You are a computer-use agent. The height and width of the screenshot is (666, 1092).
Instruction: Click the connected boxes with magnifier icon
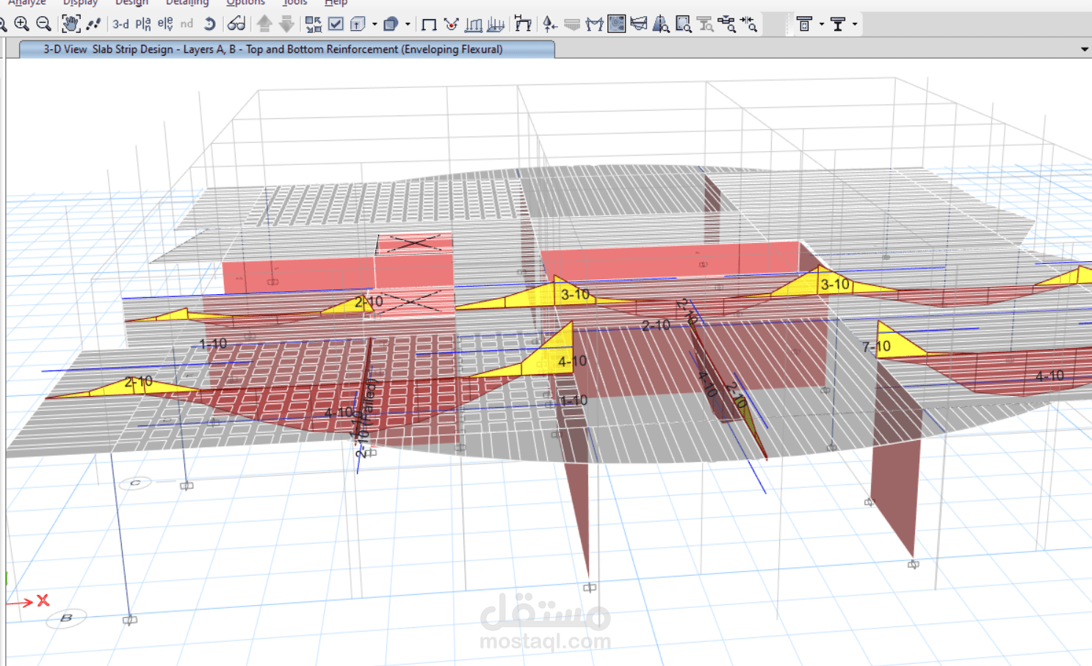tap(727, 24)
